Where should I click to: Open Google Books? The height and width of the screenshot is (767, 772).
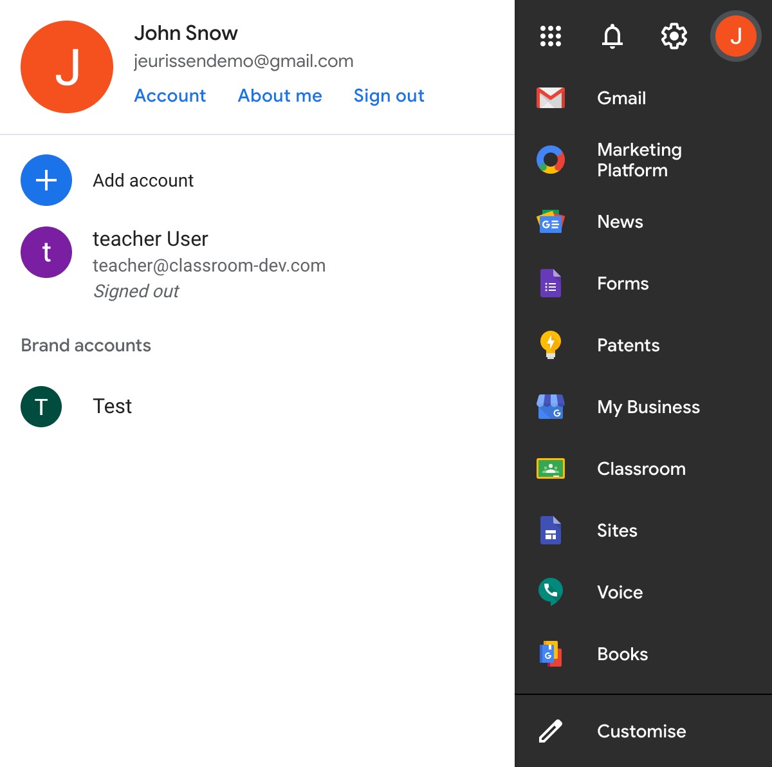[621, 654]
